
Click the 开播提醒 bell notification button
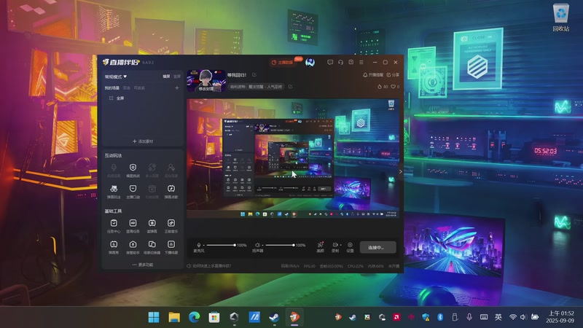(x=373, y=75)
